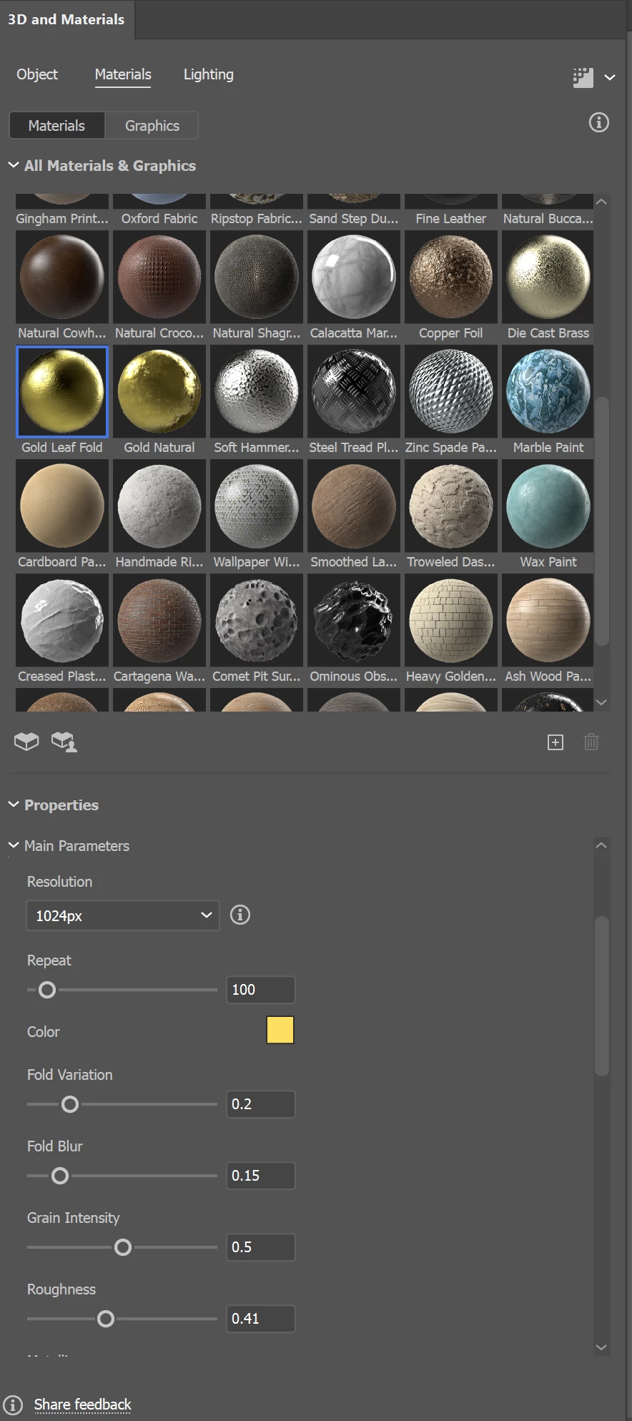Click materials grid scroll up arrow
Screen dimensions: 632x1421
(602, 202)
